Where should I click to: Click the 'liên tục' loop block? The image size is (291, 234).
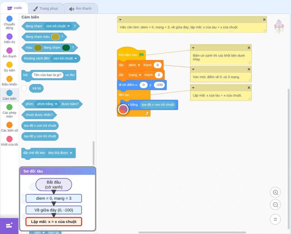134,95
